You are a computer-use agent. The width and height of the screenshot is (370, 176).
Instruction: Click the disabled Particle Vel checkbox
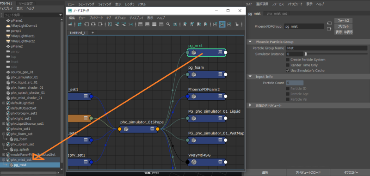288,99
